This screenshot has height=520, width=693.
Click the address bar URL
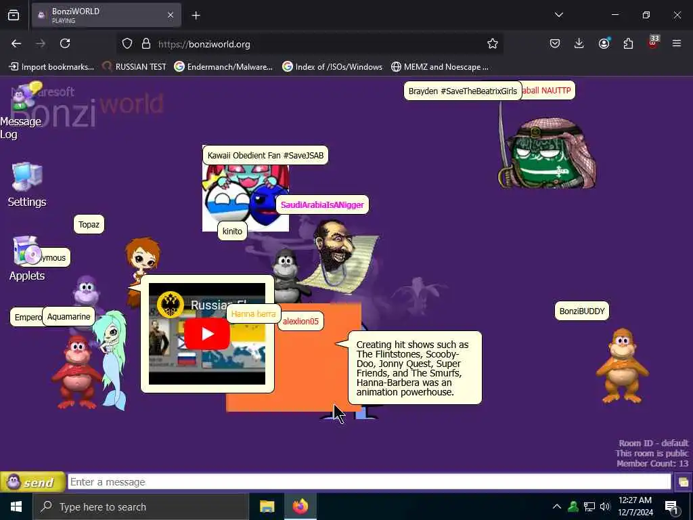[x=204, y=44]
